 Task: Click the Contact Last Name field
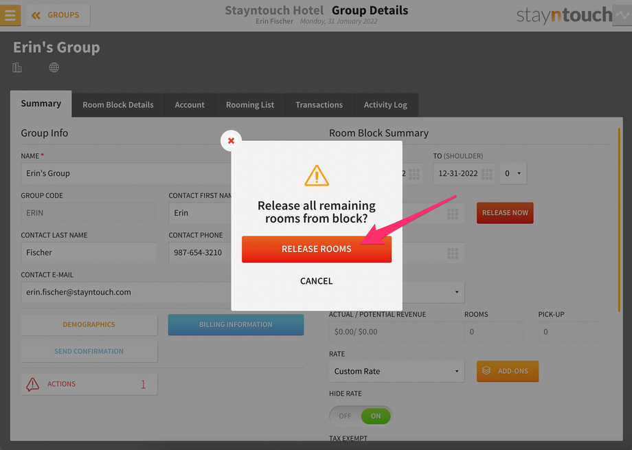click(x=88, y=252)
